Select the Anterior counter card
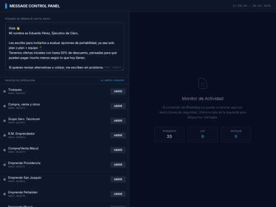The image size is (276, 207). (x=236, y=134)
